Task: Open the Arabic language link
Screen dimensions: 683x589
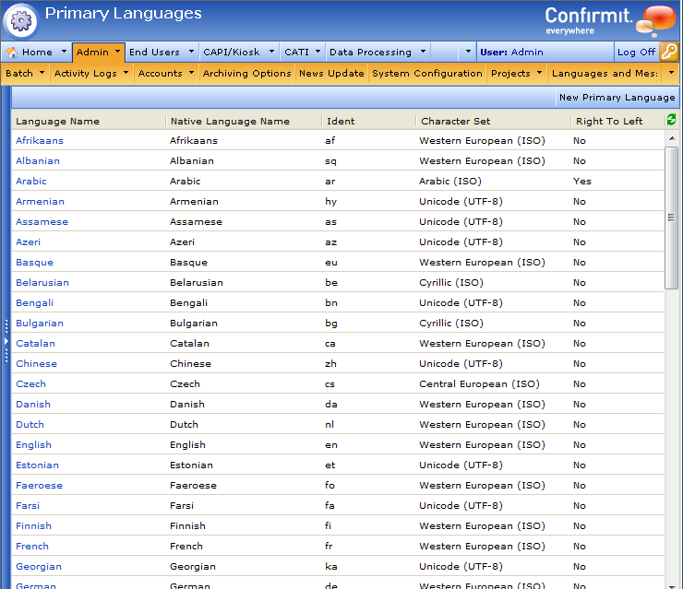Action: click(x=31, y=181)
